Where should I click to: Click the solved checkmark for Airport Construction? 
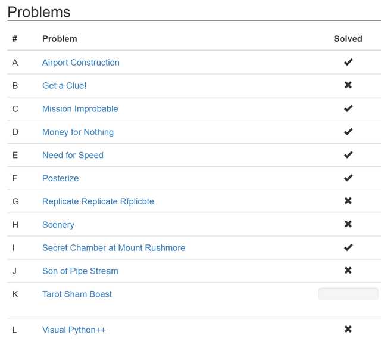point(348,62)
